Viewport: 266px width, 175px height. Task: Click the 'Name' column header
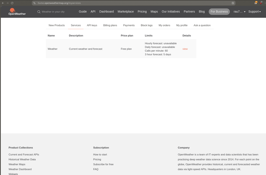(x=51, y=35)
